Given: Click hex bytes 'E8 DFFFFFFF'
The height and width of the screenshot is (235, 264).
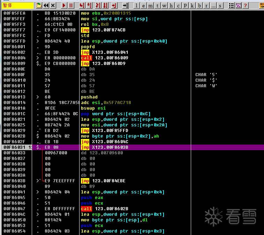Looking at the screenshot, I should point(60,209).
